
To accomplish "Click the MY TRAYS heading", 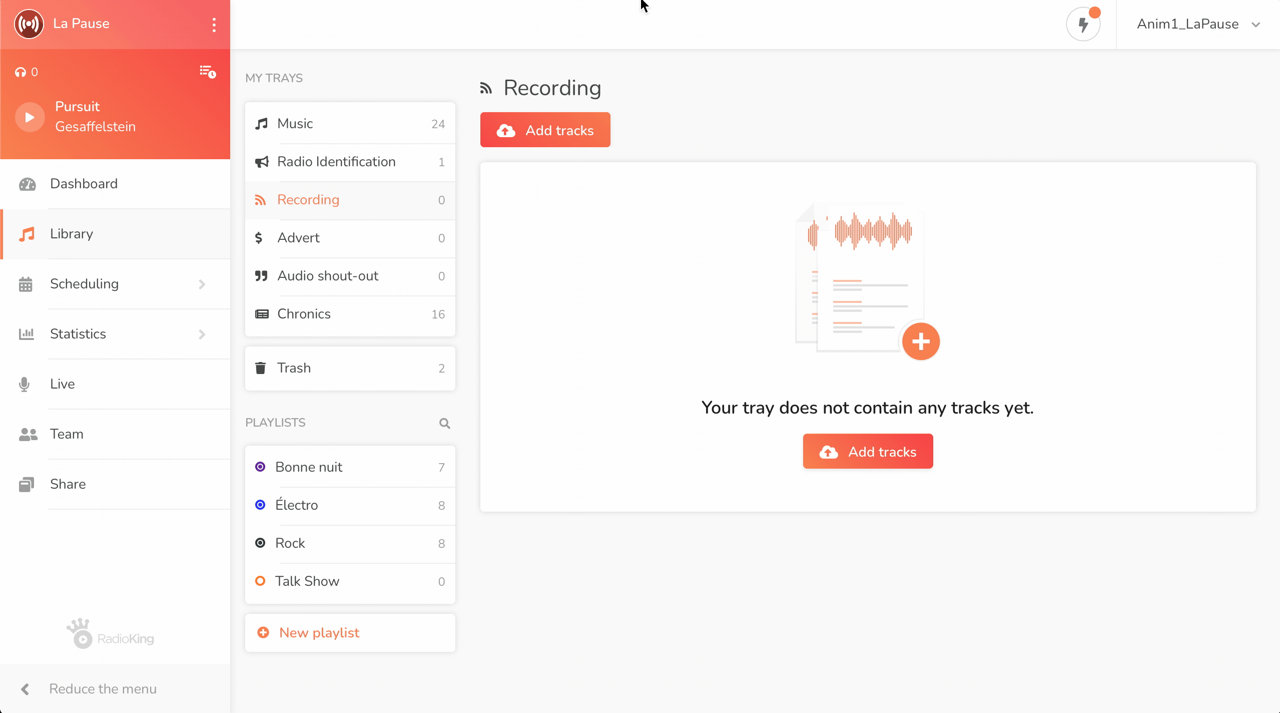I will (274, 78).
